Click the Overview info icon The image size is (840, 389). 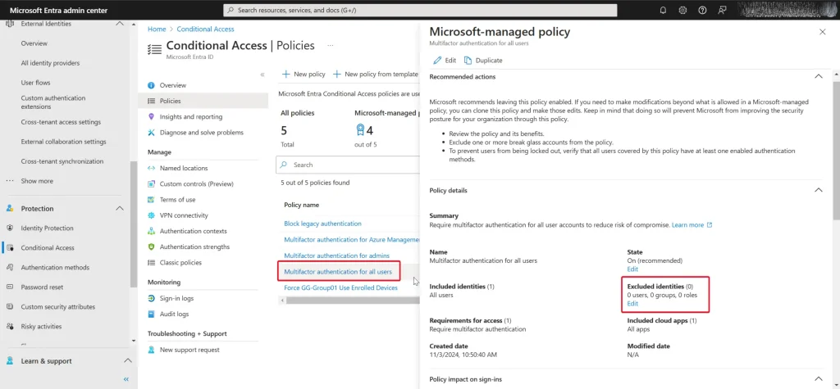coord(151,85)
